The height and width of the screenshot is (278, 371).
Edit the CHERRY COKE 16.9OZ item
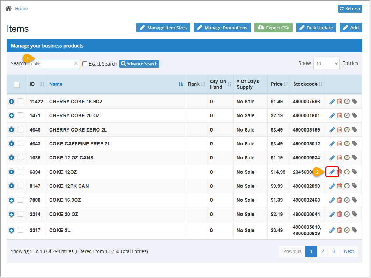pos(332,101)
